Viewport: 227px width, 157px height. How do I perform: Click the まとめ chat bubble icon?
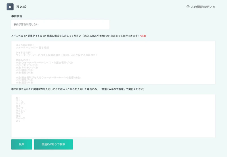[10, 7]
